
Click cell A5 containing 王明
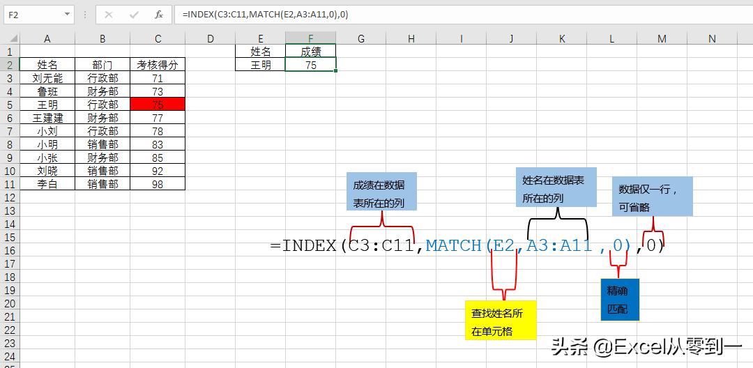tap(47, 104)
